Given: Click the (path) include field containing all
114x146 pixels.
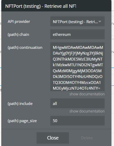Looking at the screenshot, I should click(x=77, y=103).
